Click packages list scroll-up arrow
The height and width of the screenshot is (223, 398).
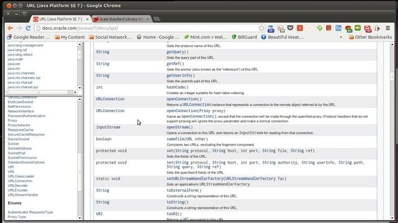tap(80, 45)
